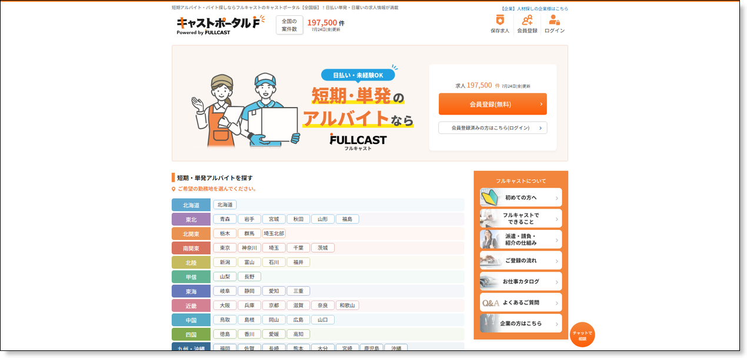Select the 東京 prefecture button

225,248
